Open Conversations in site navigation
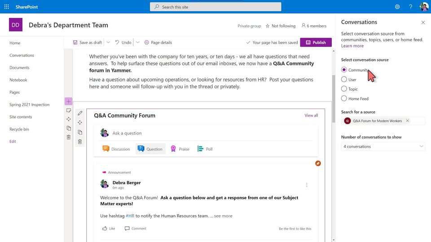This screenshot has height=242, width=431. click(x=22, y=55)
